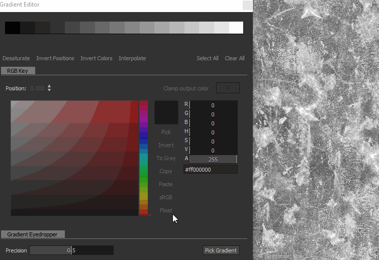Click the Pick color button
This screenshot has width=379, height=260.
coord(166,132)
